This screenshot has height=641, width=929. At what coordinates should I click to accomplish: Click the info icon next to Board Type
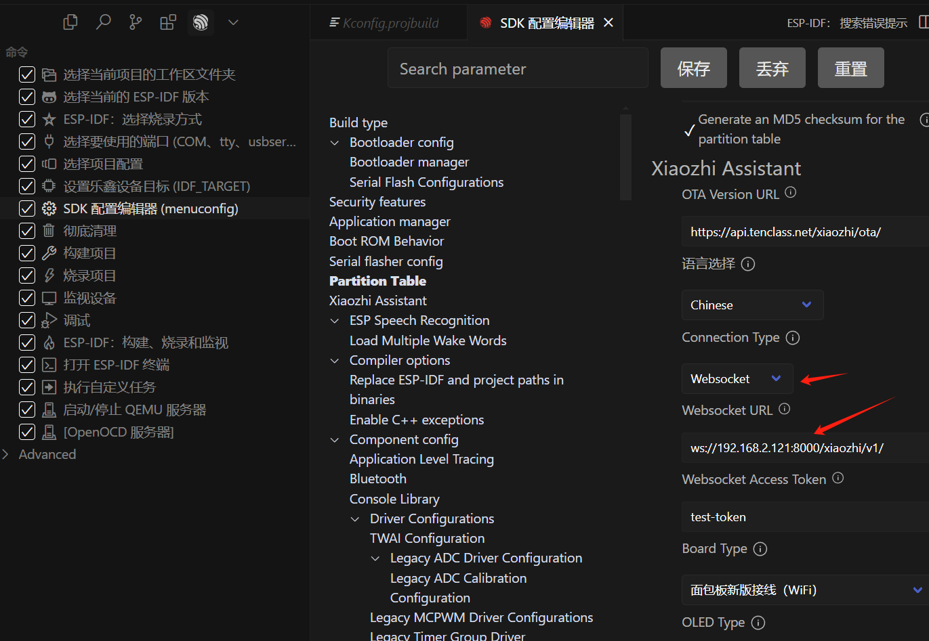pyautogui.click(x=760, y=549)
